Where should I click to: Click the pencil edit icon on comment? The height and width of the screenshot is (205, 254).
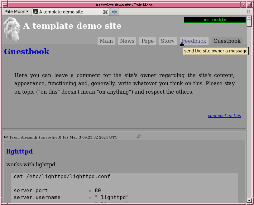click(x=139, y=136)
